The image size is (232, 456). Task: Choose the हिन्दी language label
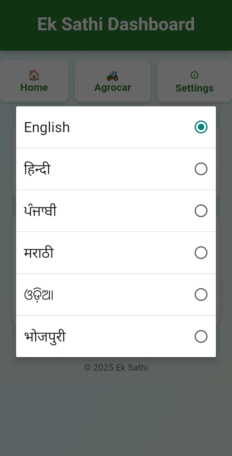[37, 169]
